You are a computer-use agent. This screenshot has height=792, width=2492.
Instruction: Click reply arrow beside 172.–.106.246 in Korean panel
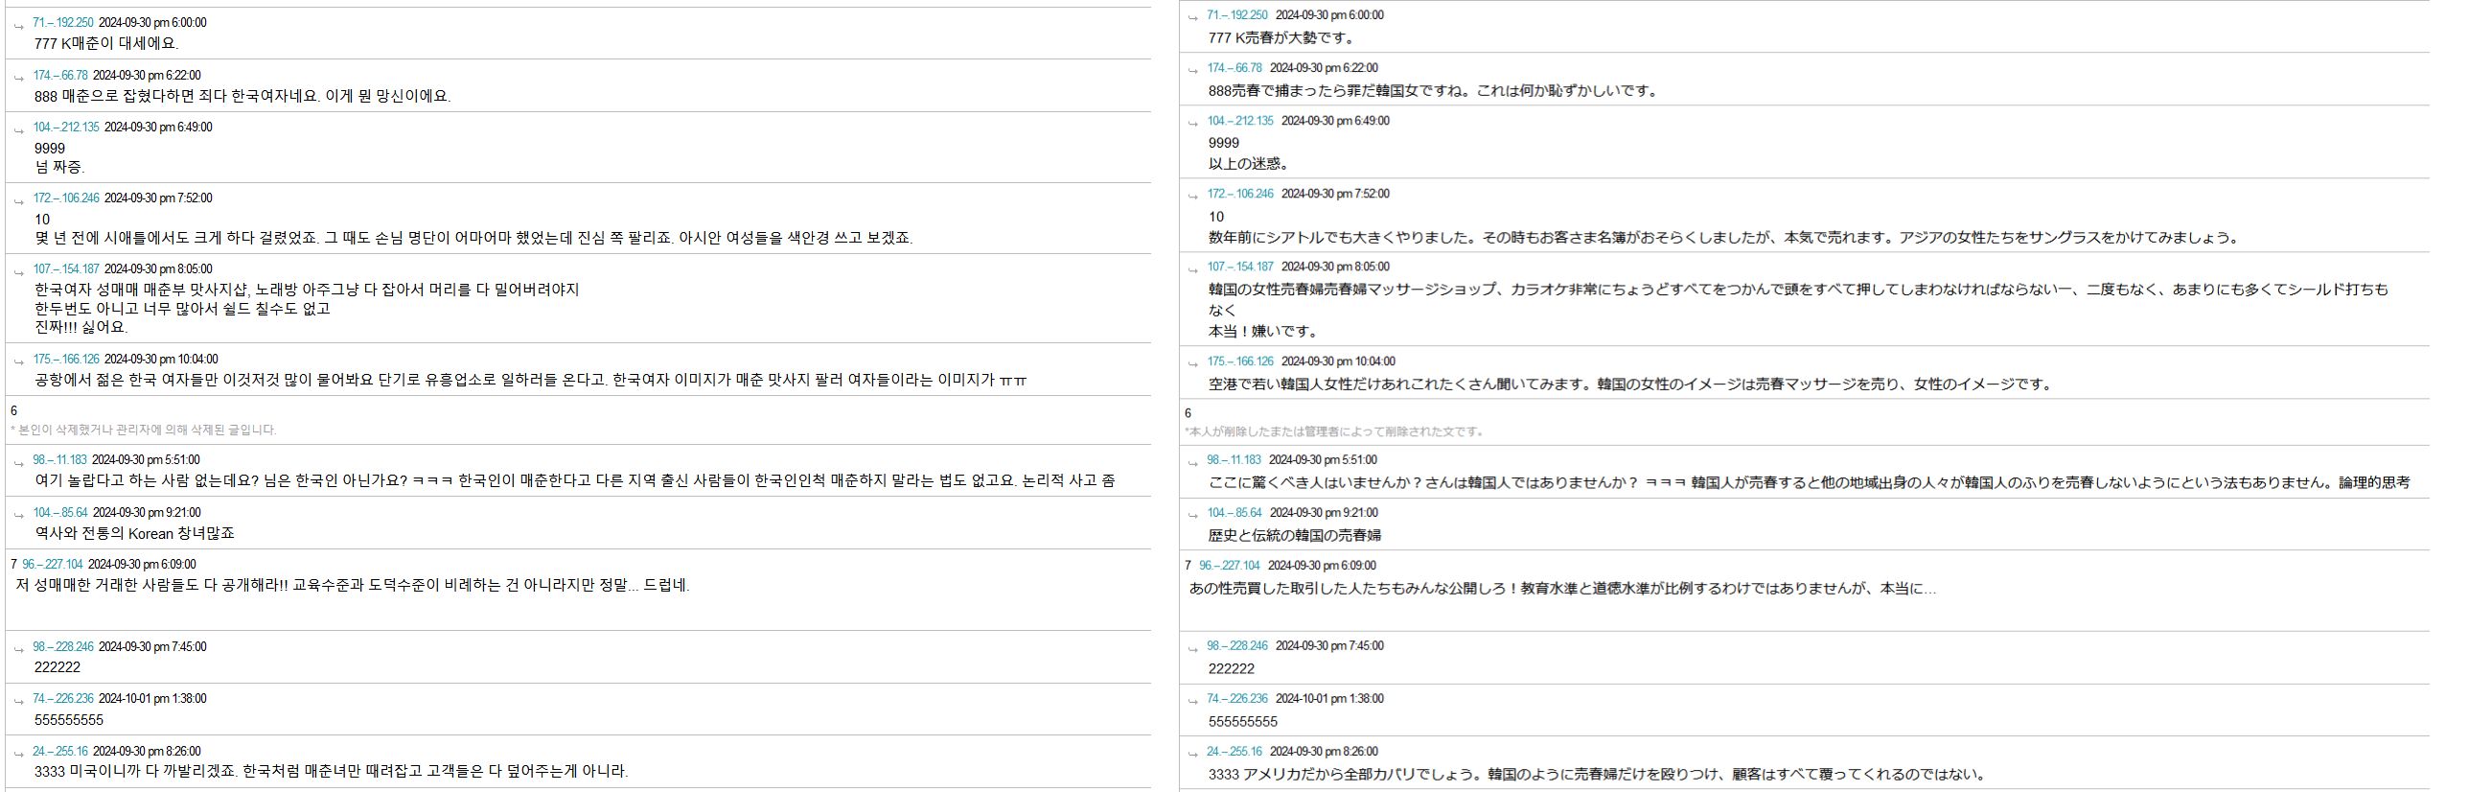(18, 201)
